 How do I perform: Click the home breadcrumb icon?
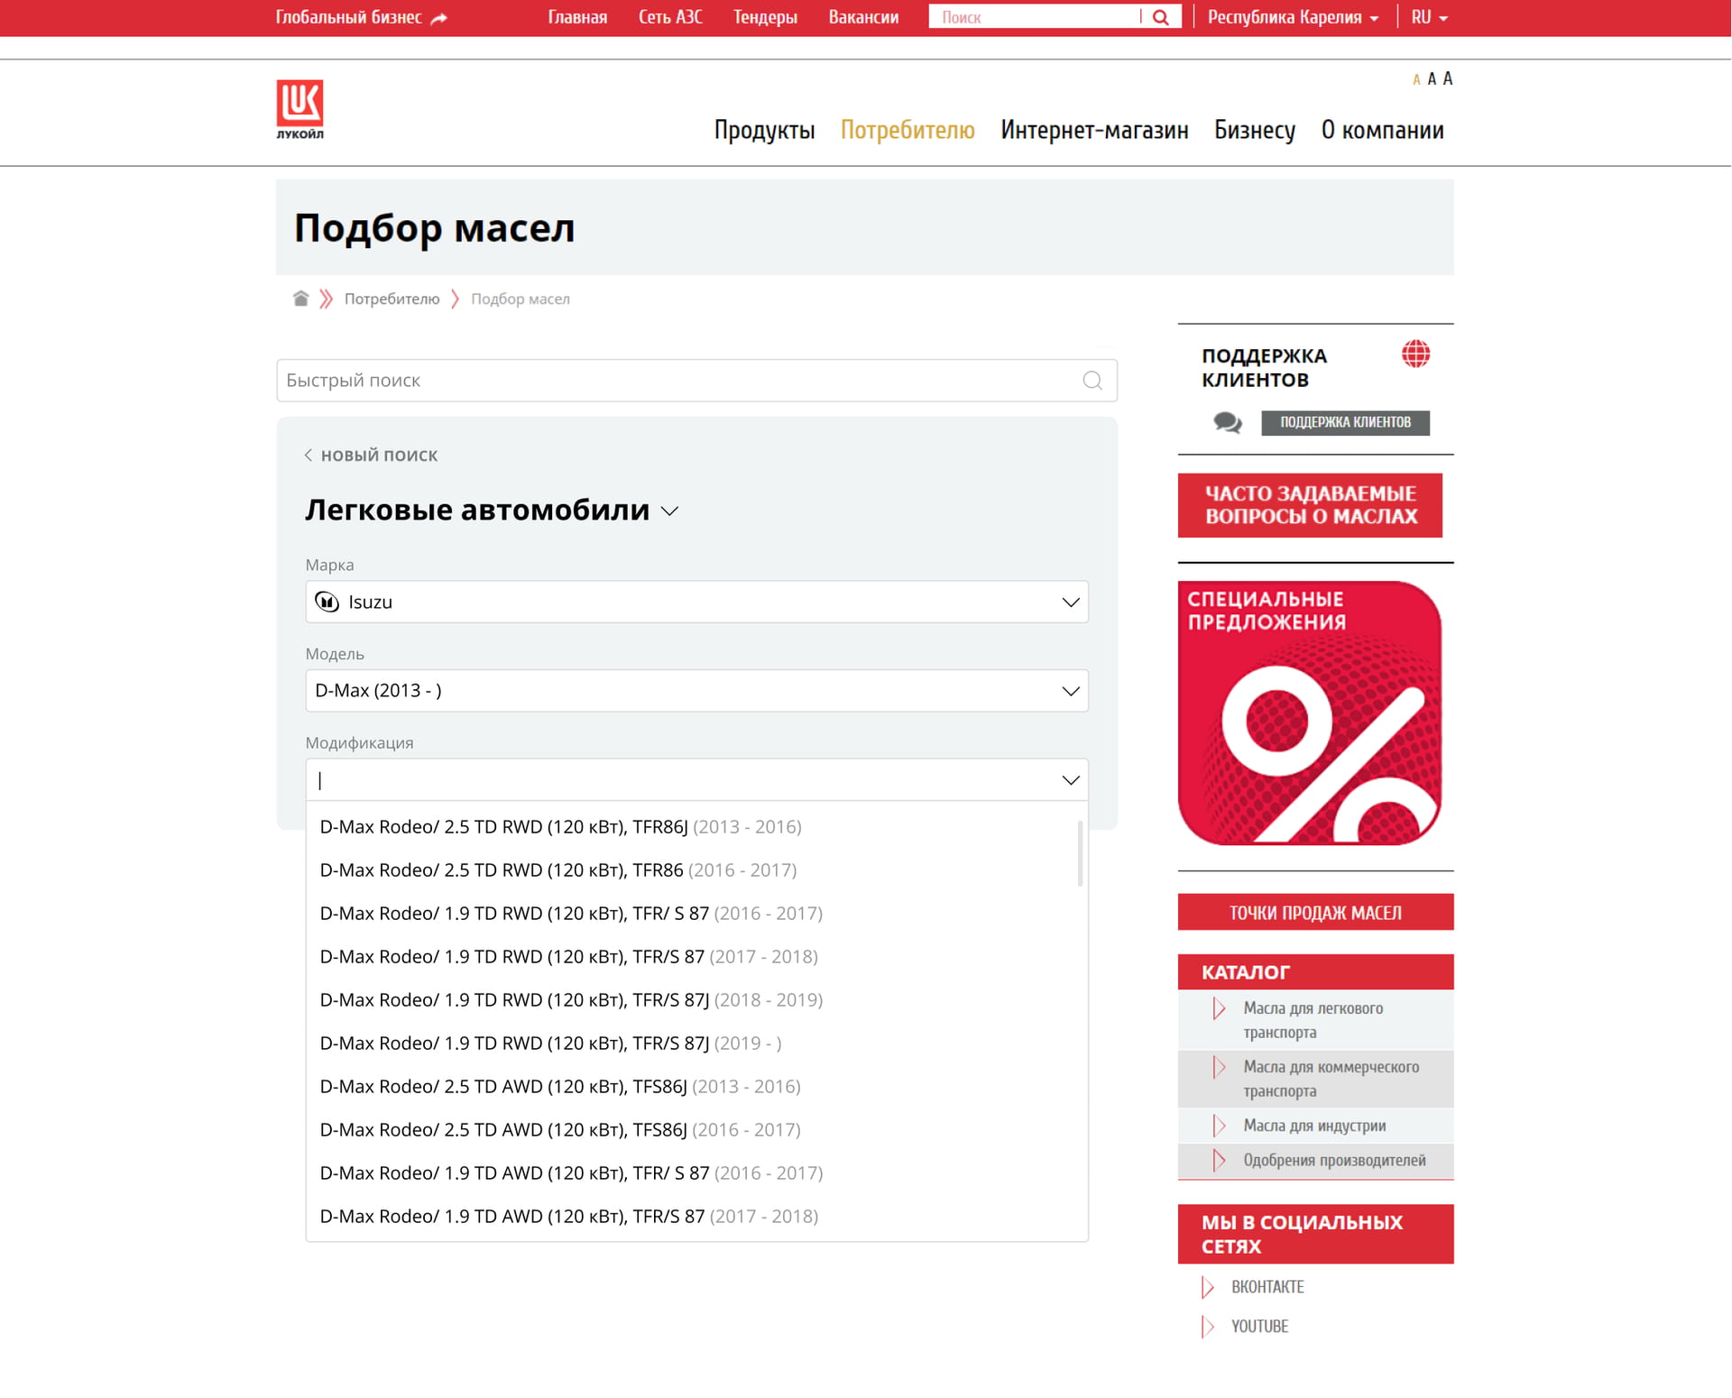coord(300,299)
